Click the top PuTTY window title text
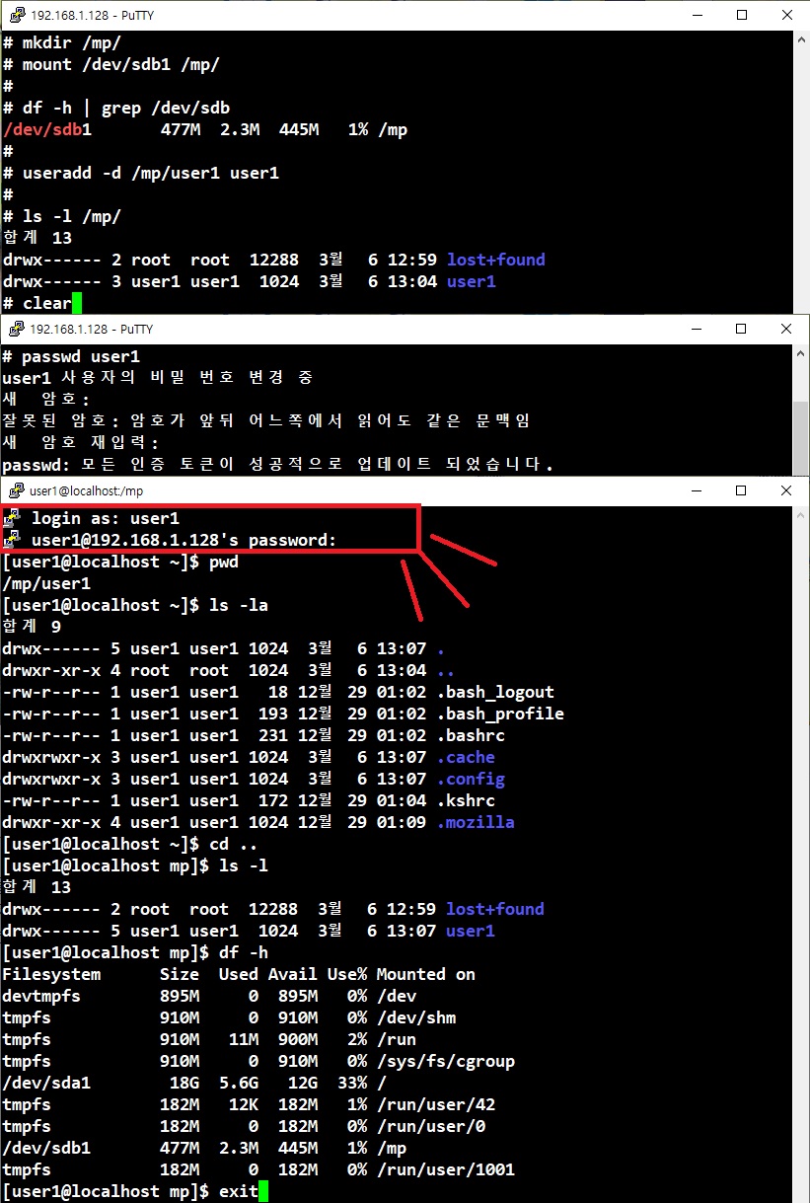 click(x=92, y=15)
